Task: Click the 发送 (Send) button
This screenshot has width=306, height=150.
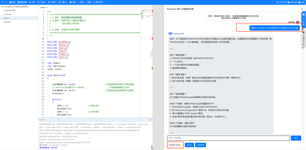Action: coord(296,138)
